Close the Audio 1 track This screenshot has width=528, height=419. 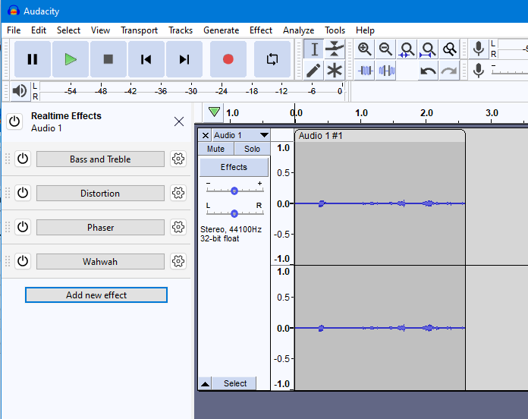click(x=205, y=135)
